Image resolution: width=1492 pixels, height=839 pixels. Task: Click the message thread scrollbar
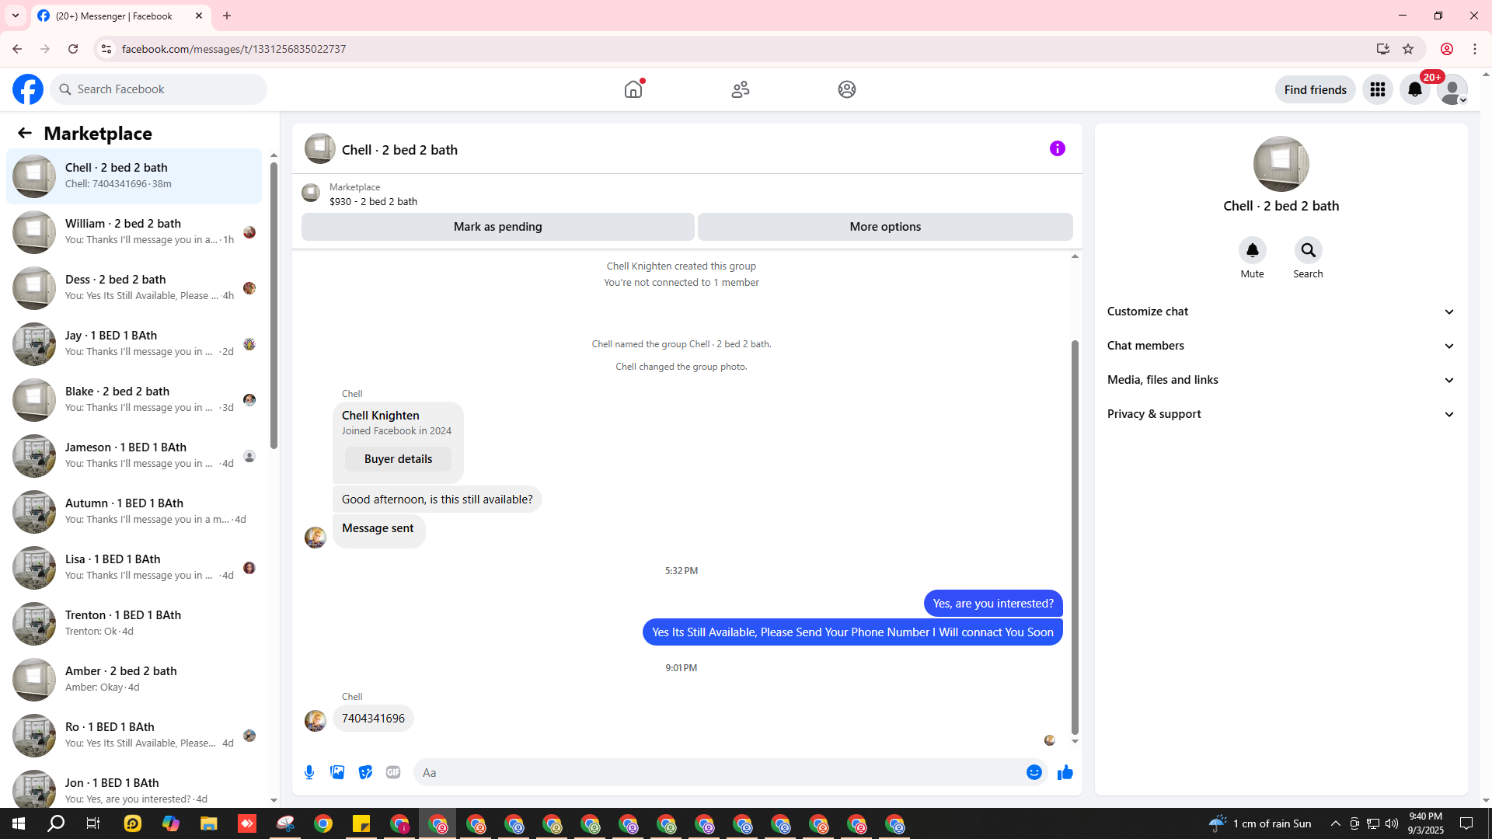click(1075, 537)
